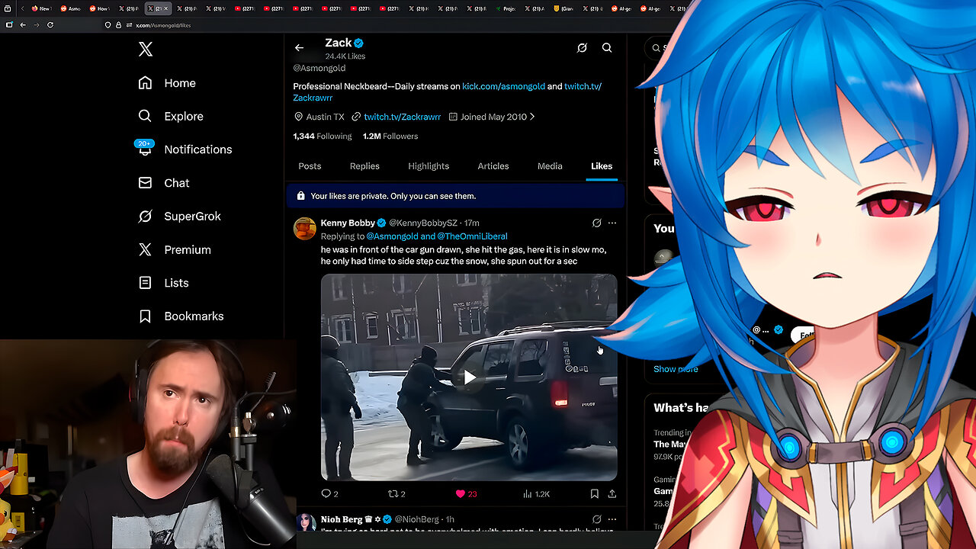Open the @Asmongold mention in the reply
976x549 pixels.
(x=393, y=236)
